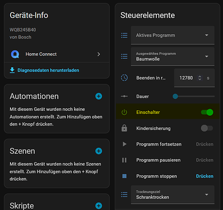Click the list icon beside Trocknungsziel

pyautogui.click(x=124, y=194)
